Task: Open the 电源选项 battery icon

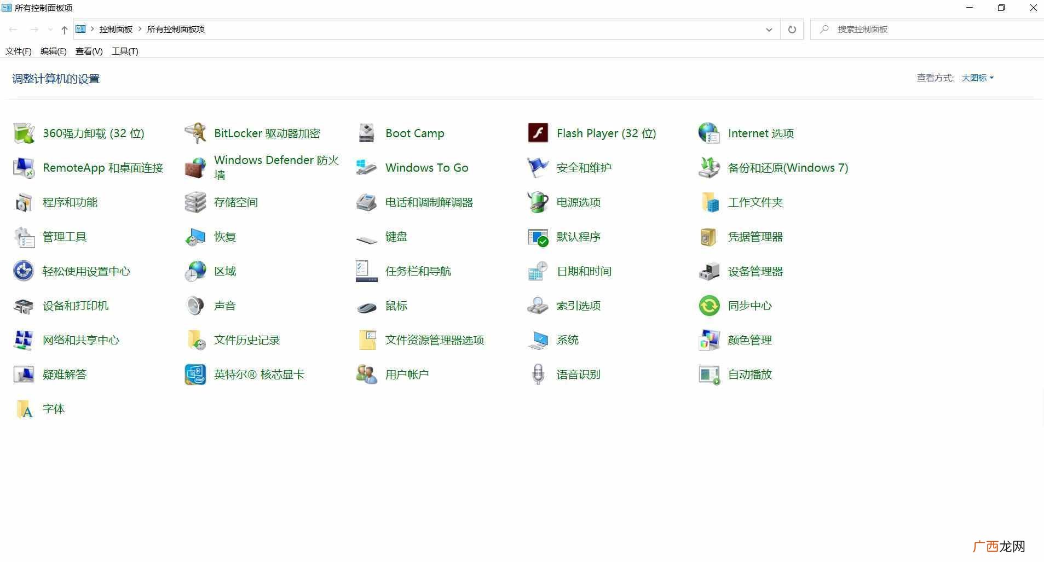Action: click(538, 202)
